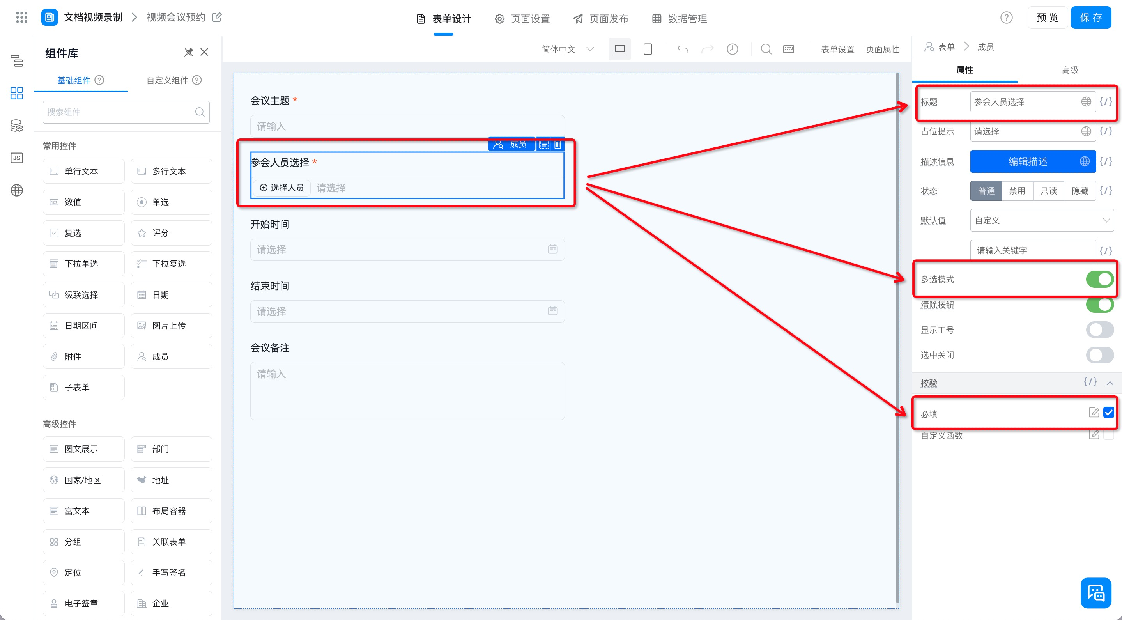Switch to desktop preview device icon
Image resolution: width=1122 pixels, height=620 pixels.
[619, 49]
